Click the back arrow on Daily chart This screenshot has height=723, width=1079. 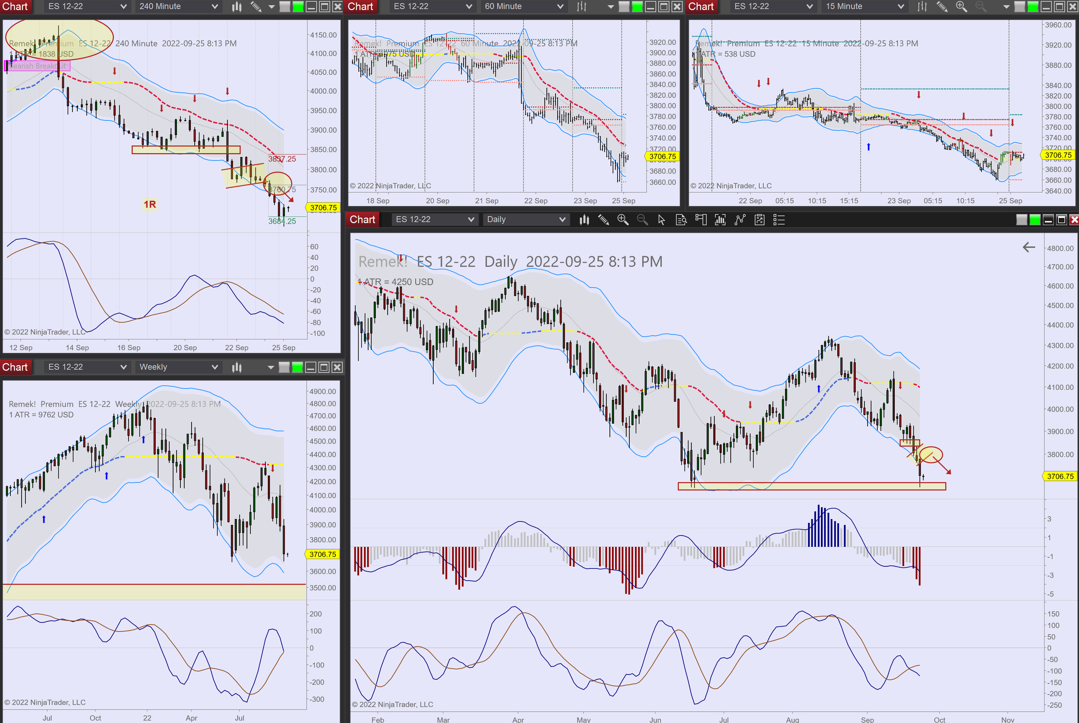click(1029, 247)
